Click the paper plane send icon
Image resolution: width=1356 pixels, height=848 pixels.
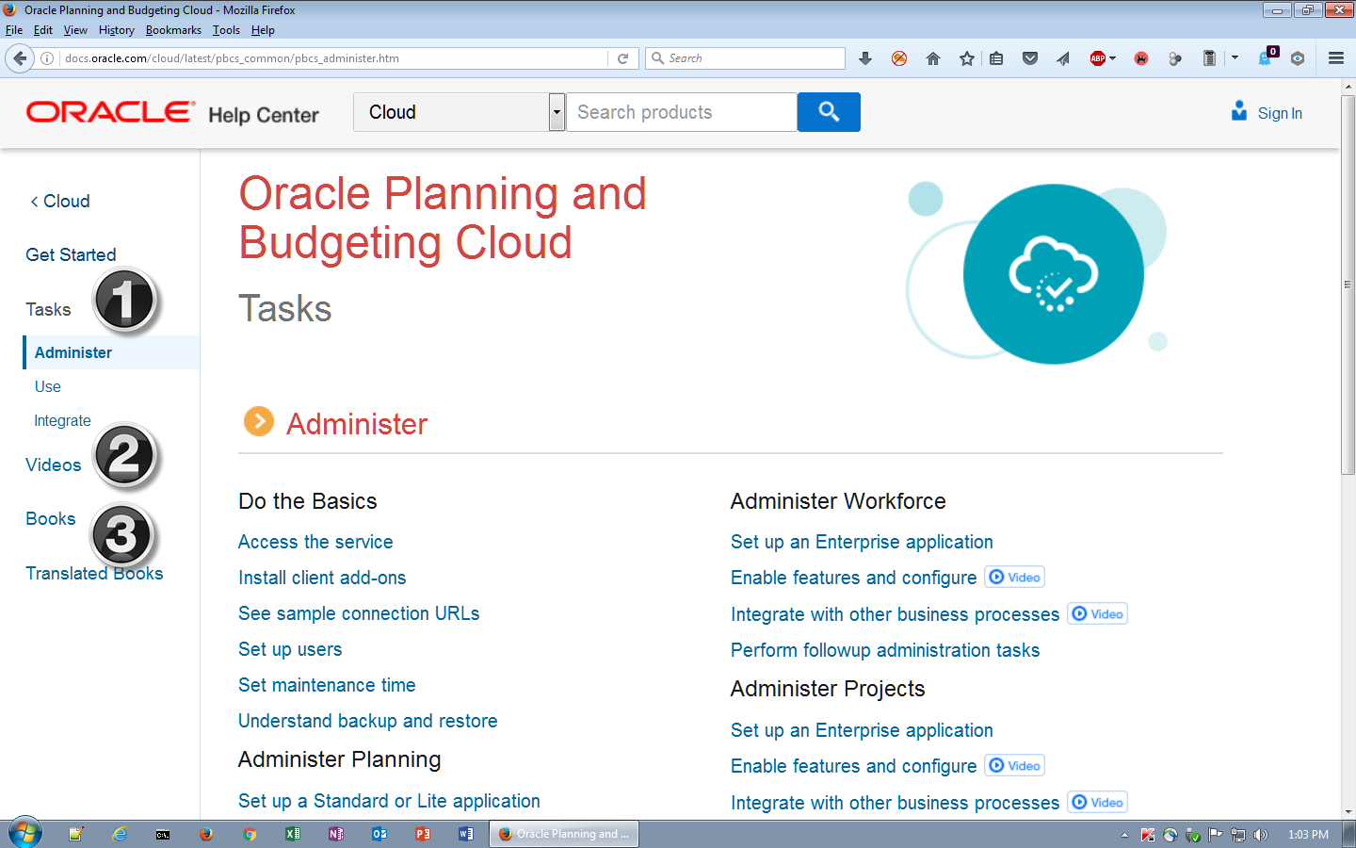point(1063,58)
